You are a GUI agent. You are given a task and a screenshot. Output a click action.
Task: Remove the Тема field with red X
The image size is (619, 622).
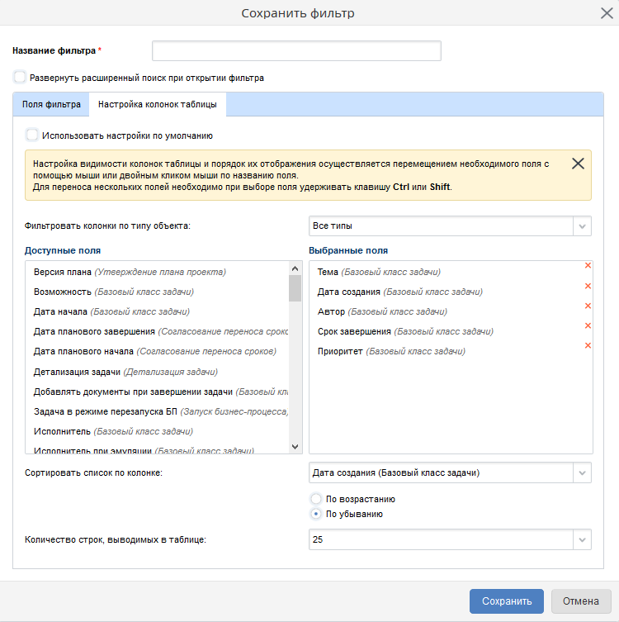[588, 266]
